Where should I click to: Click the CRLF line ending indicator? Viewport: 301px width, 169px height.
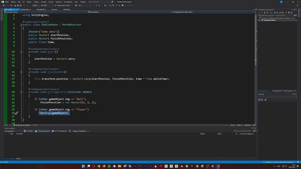(x=254, y=125)
